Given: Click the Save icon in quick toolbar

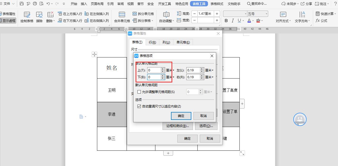Looking at the screenshot, I should tap(22, 4).
